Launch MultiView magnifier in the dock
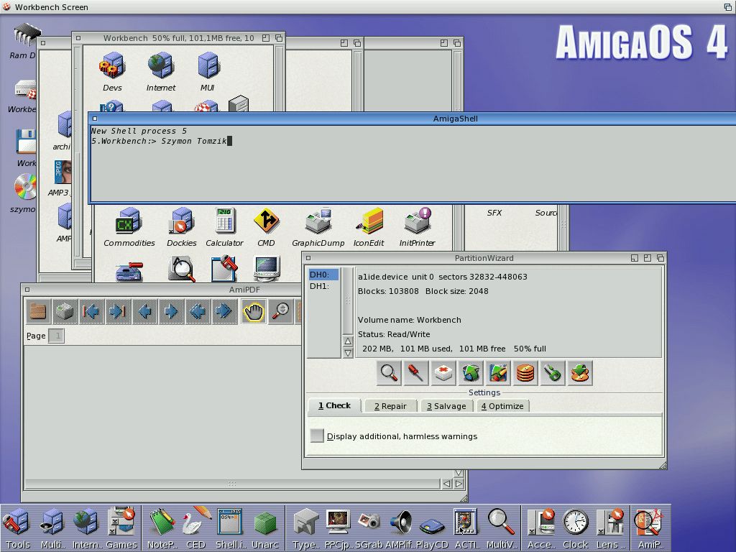 pyautogui.click(x=501, y=528)
